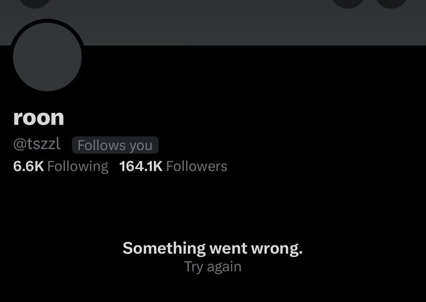Click the 164.1K follower count
This screenshot has width=426, height=302.
pos(141,166)
